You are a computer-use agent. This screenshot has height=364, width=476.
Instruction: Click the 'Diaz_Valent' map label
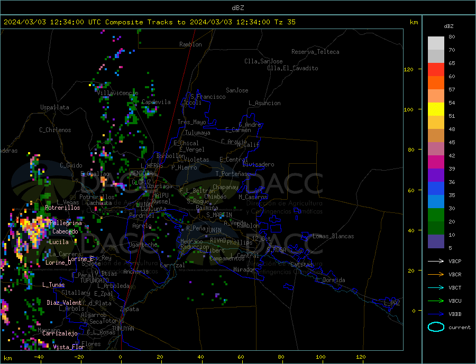(x=64, y=303)
